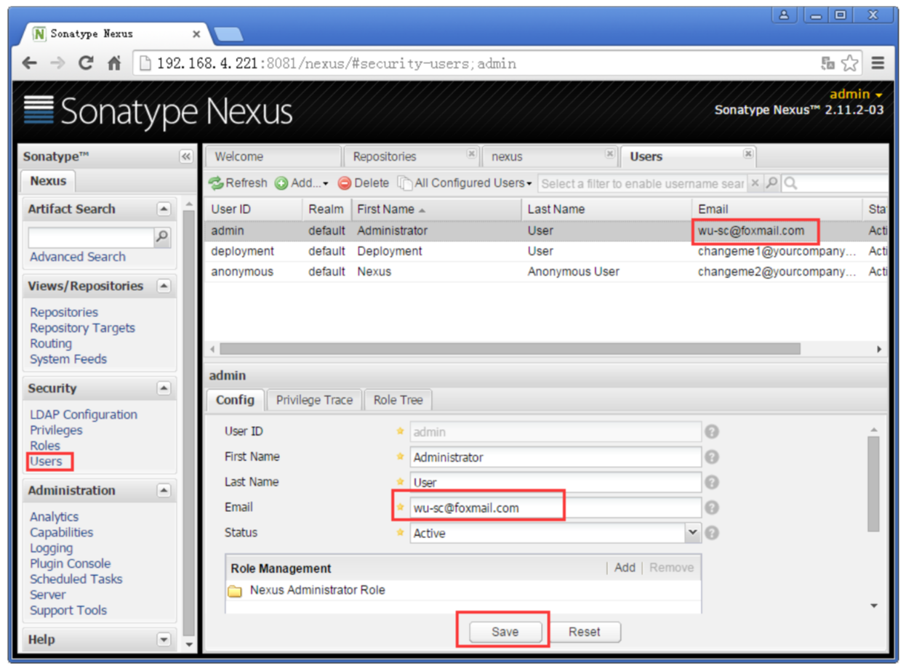Open a new browser tab
This screenshot has height=666, width=906.
(x=229, y=34)
